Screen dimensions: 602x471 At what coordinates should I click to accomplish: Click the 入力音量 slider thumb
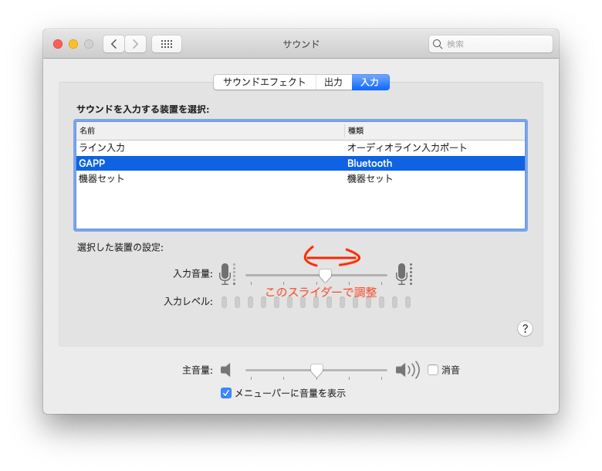[325, 275]
